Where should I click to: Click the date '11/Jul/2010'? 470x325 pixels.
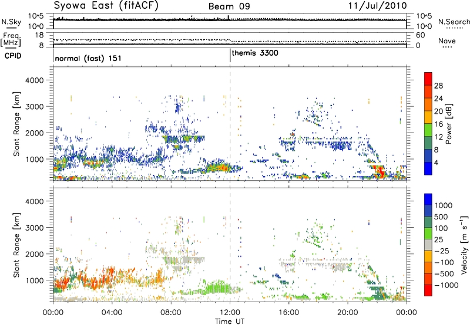coord(377,6)
